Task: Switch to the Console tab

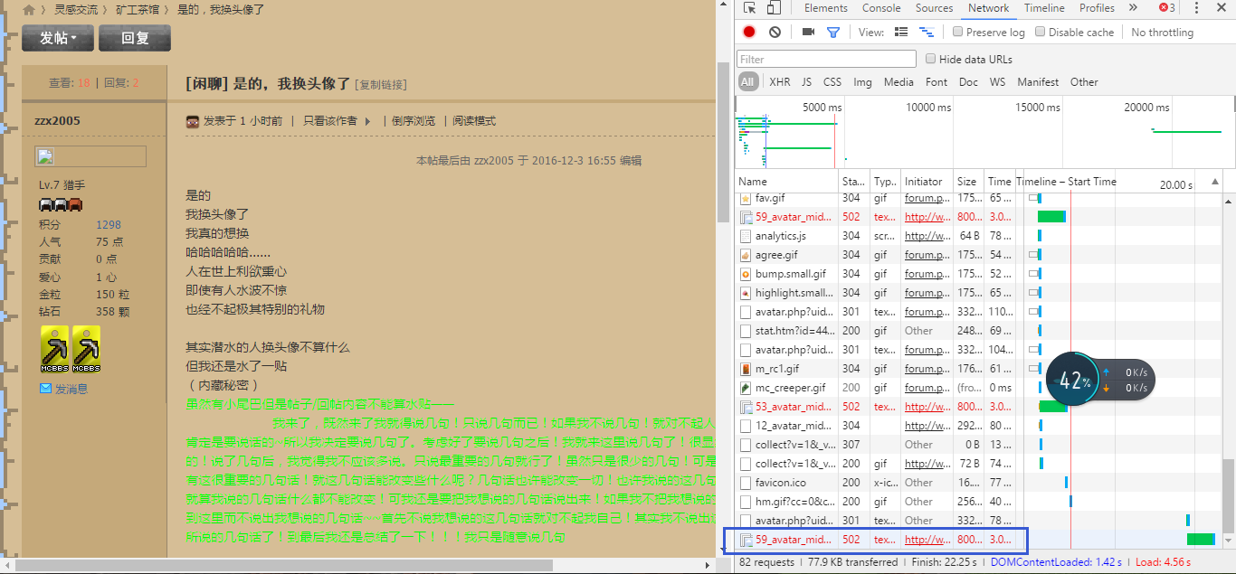Action: (880, 8)
